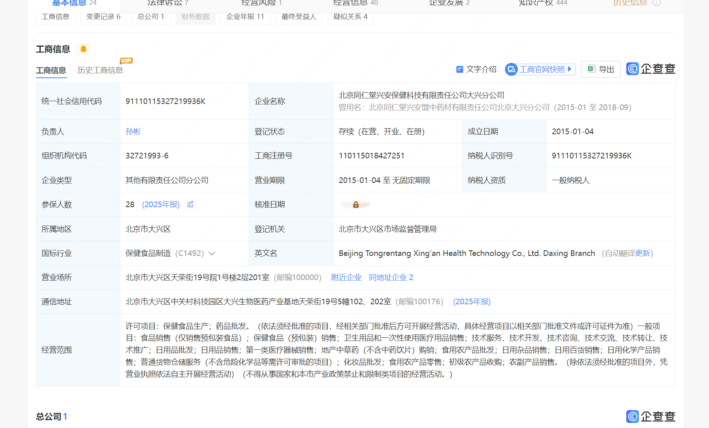Click the play arrow on 工商官网快照
This screenshot has height=428, width=709.
(569, 69)
